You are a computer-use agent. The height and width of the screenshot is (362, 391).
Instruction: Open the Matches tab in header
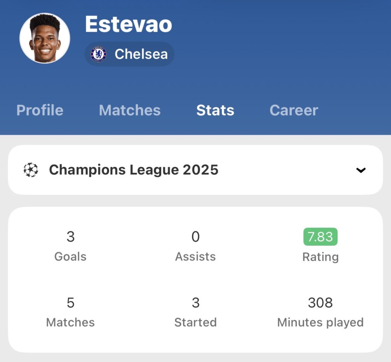tap(129, 110)
